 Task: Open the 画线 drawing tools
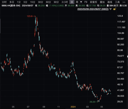point(110,2)
